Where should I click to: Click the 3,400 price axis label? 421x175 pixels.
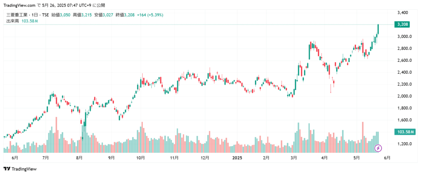402,13
